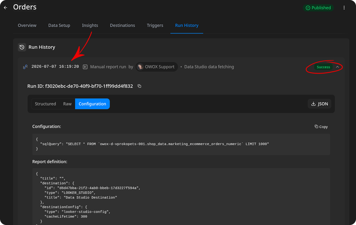Click the run type icon before the timestamp
The height and width of the screenshot is (225, 356).
tap(25, 67)
